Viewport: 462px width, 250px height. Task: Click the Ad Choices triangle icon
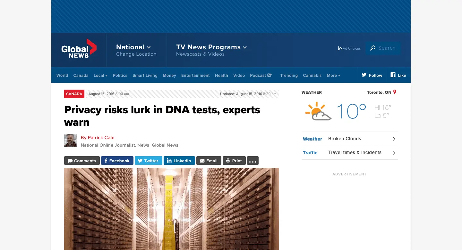[x=340, y=48]
